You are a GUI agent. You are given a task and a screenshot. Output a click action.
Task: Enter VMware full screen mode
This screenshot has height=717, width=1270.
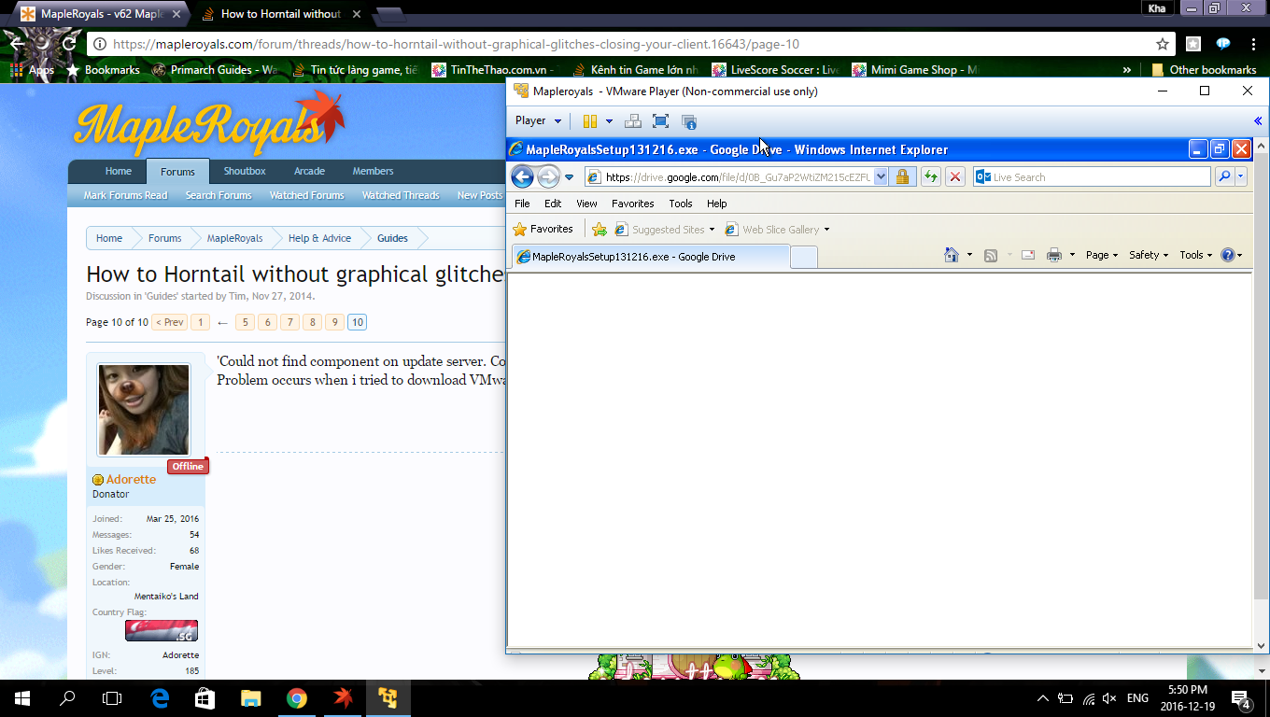click(660, 121)
